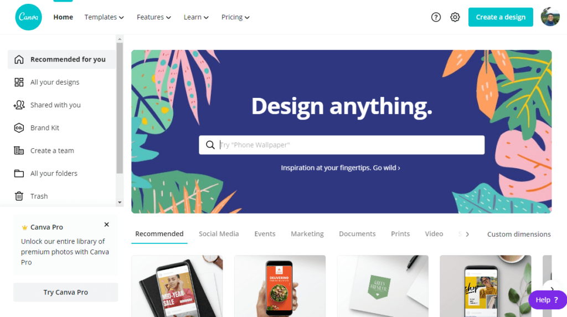Switch to the Social Media tab
This screenshot has width=567, height=317.
(x=219, y=234)
